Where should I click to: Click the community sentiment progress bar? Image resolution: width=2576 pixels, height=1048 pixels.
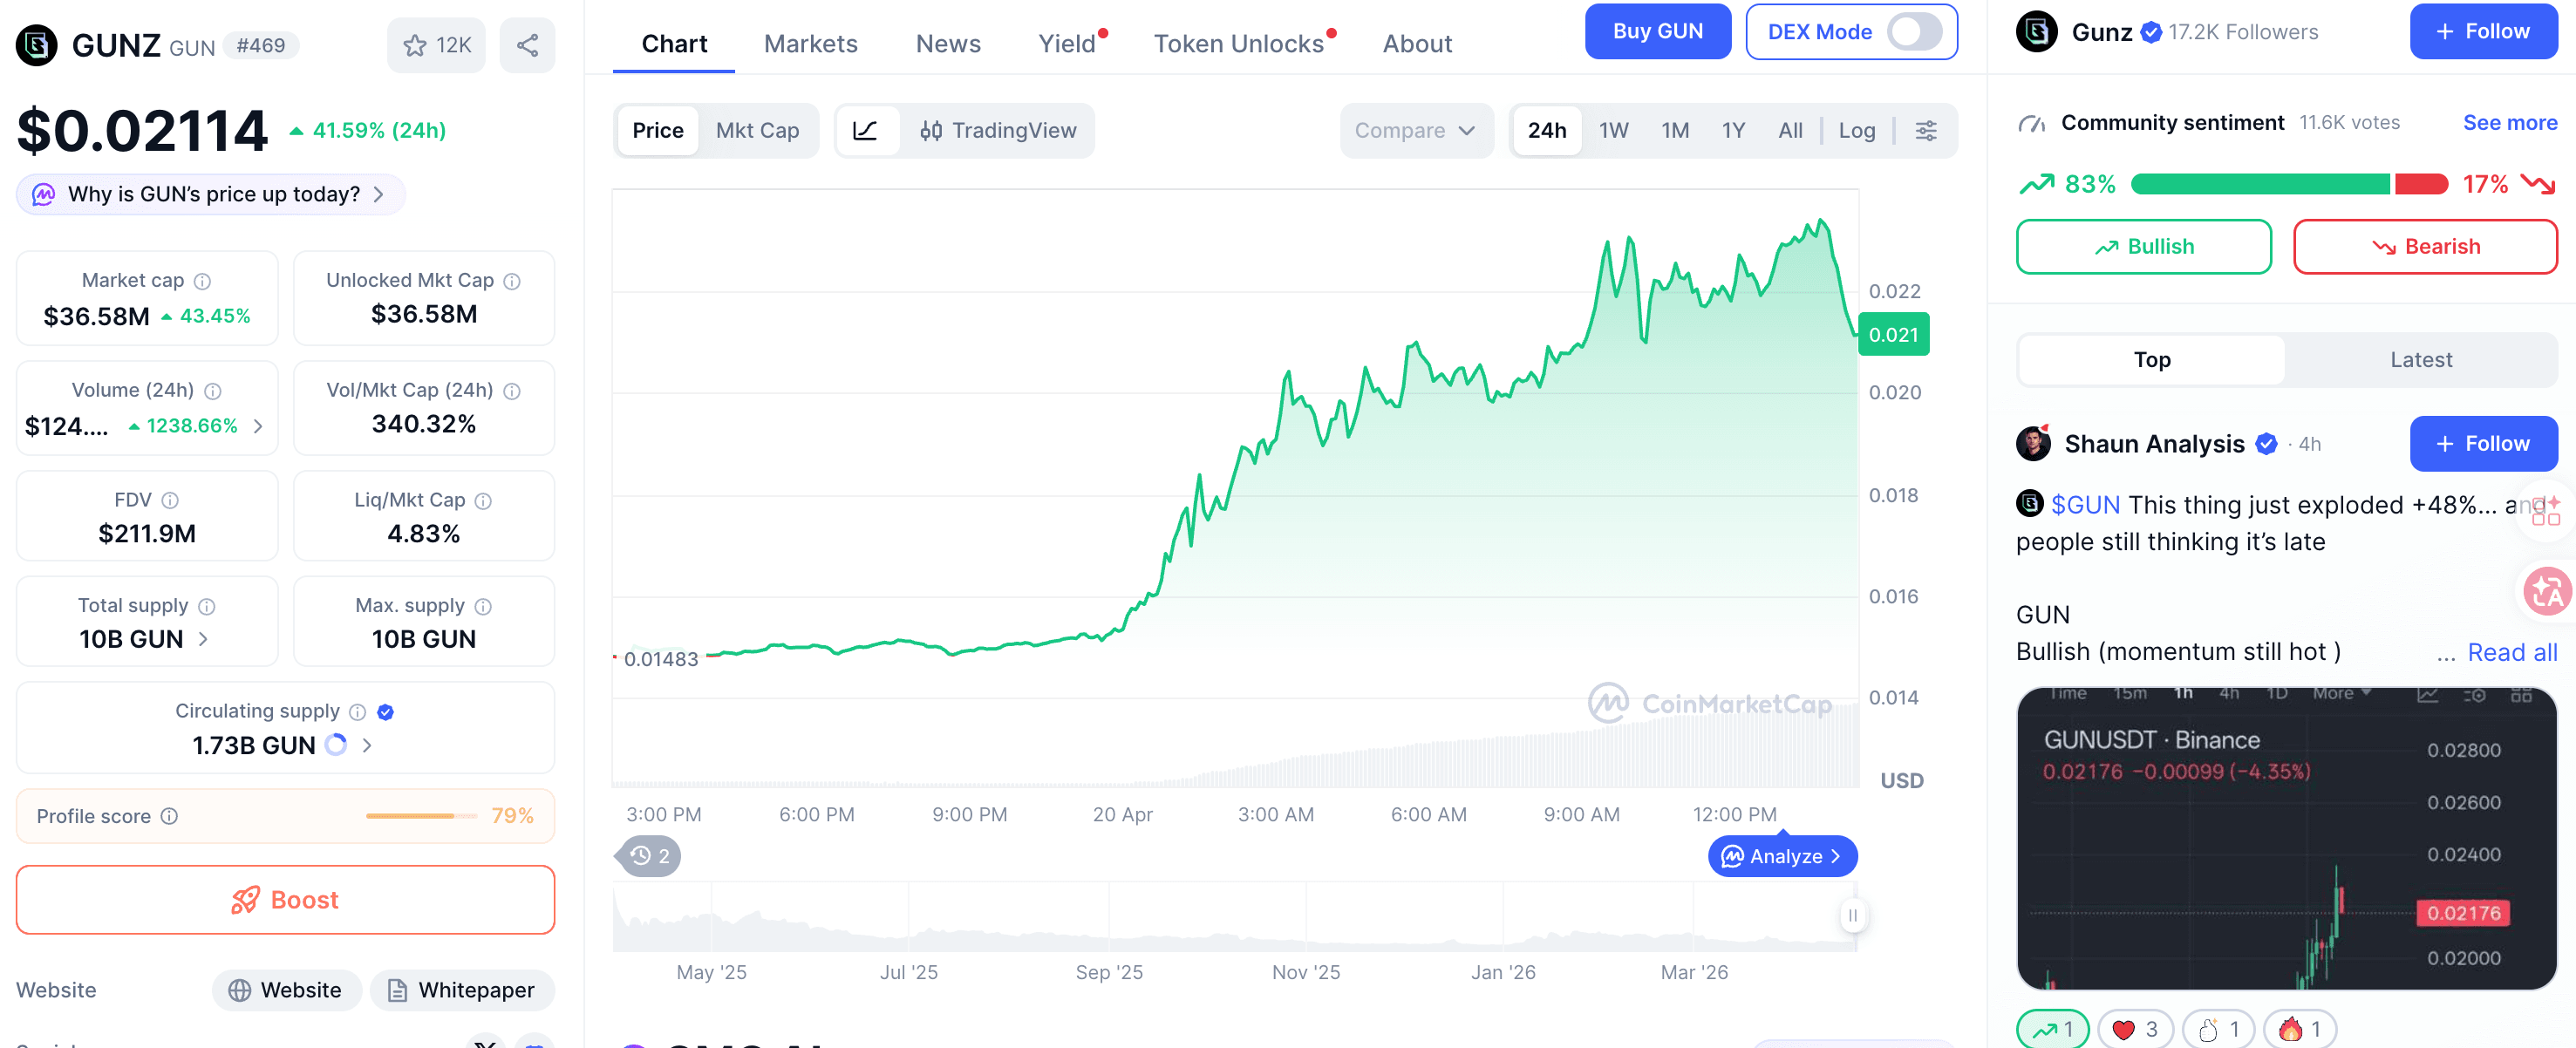(x=2289, y=184)
